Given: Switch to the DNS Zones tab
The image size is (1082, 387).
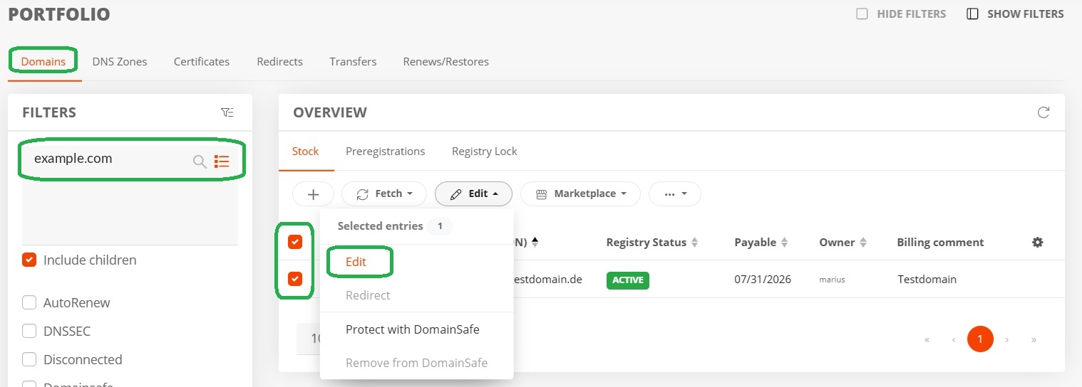Looking at the screenshot, I should pos(120,61).
